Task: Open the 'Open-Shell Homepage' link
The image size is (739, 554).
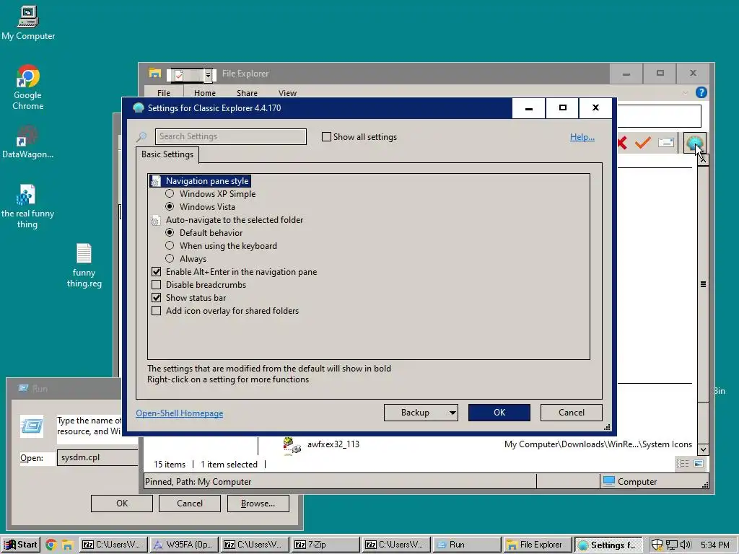Action: tap(180, 413)
